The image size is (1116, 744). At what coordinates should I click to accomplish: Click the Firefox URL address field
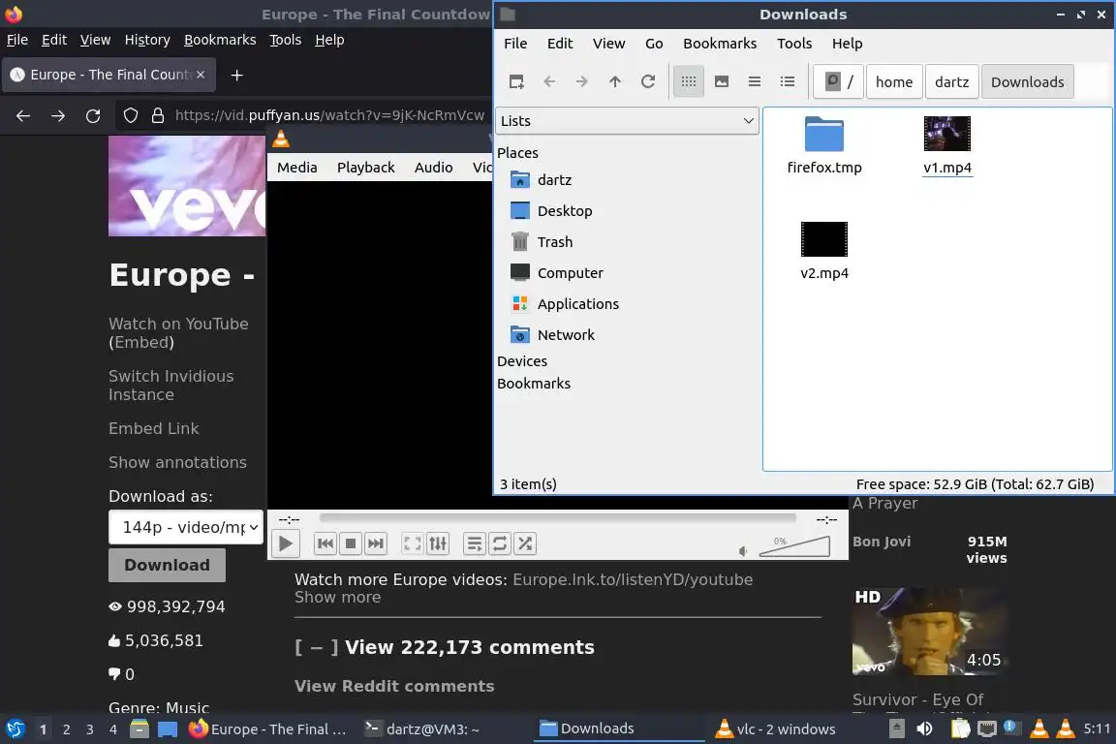[329, 115]
